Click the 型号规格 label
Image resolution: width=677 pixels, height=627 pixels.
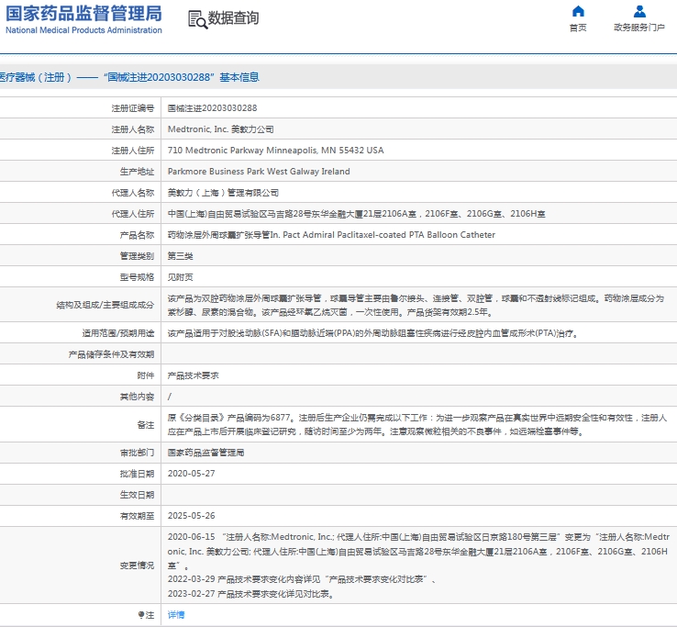coord(137,277)
